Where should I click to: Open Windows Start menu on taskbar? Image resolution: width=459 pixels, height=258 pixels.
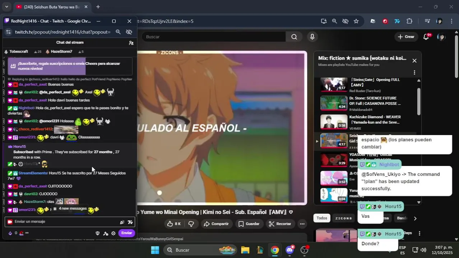click(x=155, y=250)
